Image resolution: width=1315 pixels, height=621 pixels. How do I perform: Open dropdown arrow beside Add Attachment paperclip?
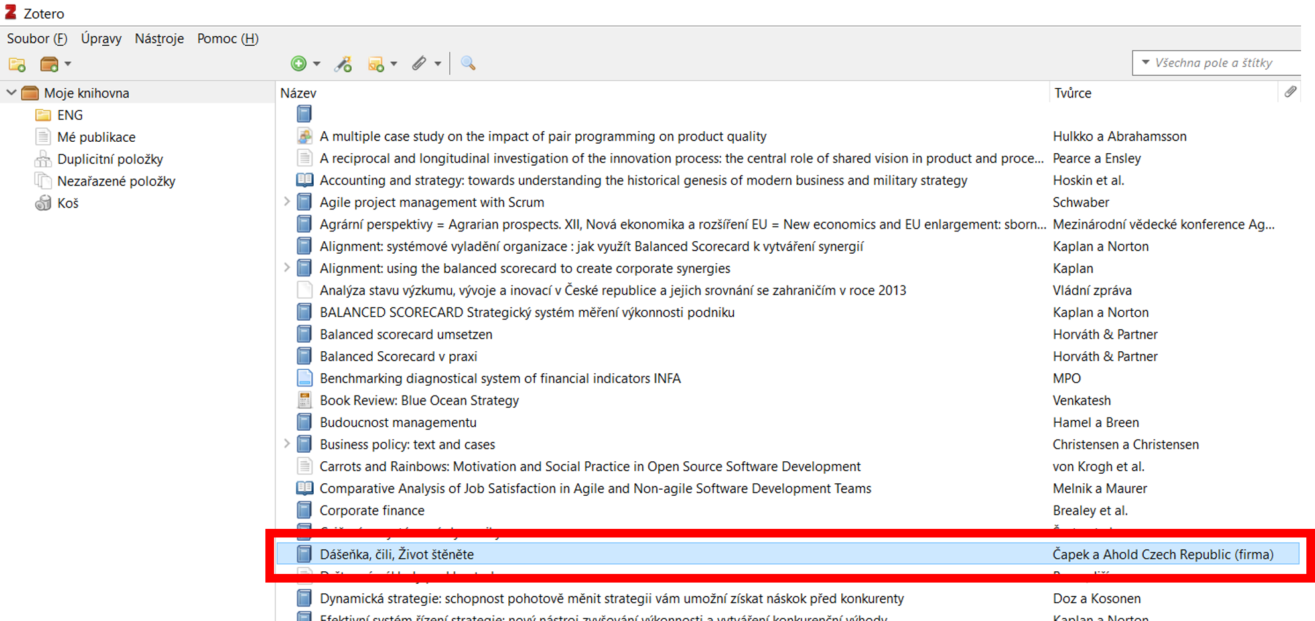tap(438, 64)
